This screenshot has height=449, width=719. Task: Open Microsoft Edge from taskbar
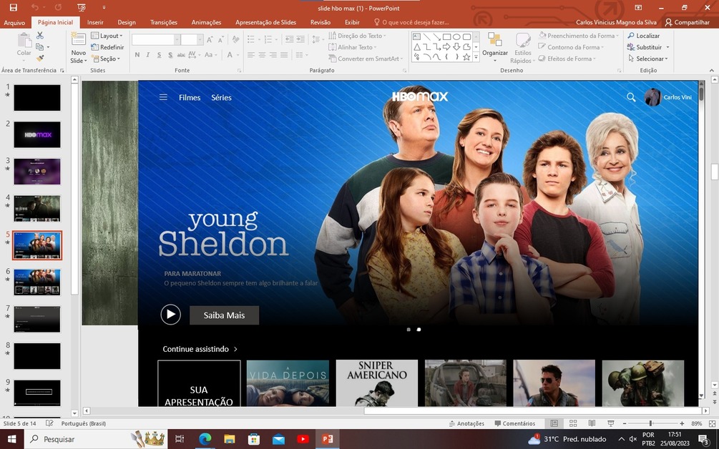205,439
